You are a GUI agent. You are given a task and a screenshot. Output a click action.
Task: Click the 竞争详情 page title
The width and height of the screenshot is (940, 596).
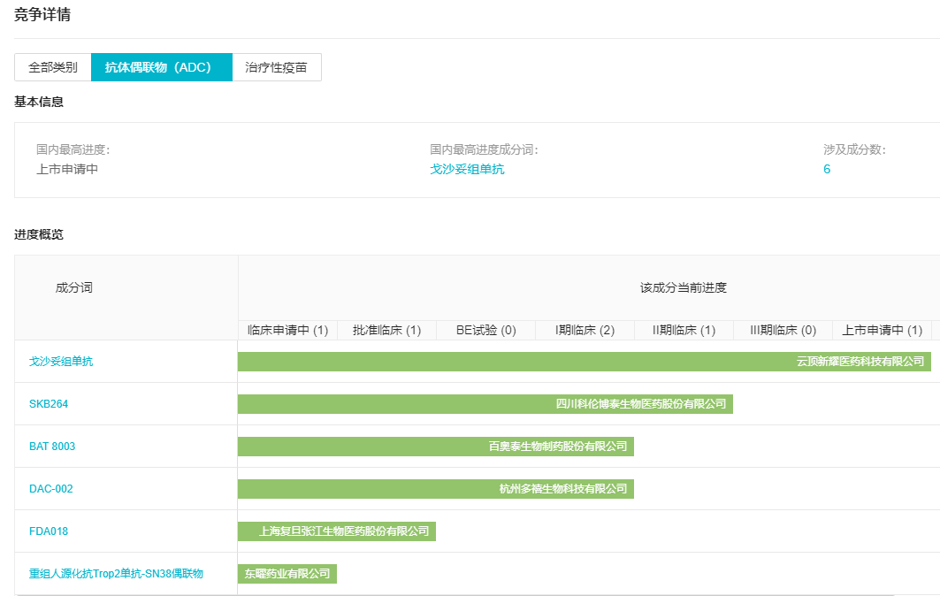click(x=42, y=14)
